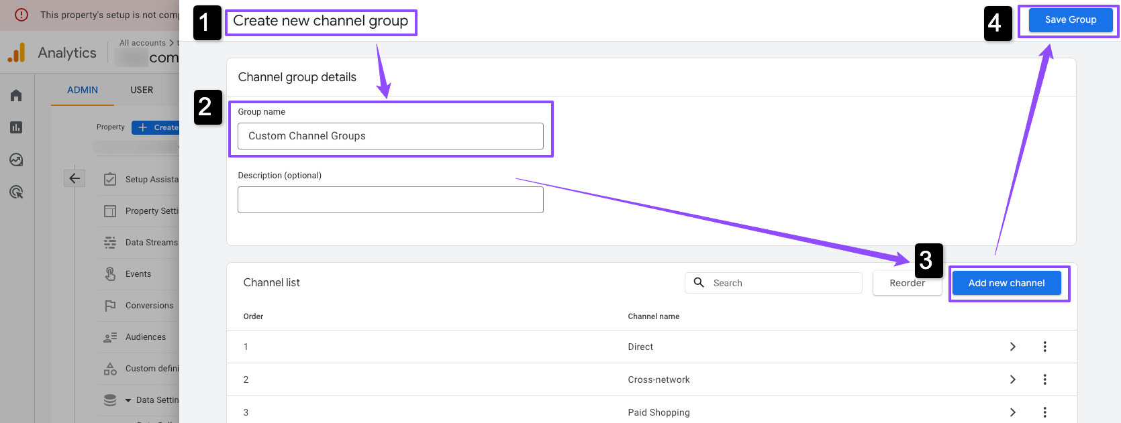Open three-dot menu for Cross-network channel

[x=1044, y=379]
